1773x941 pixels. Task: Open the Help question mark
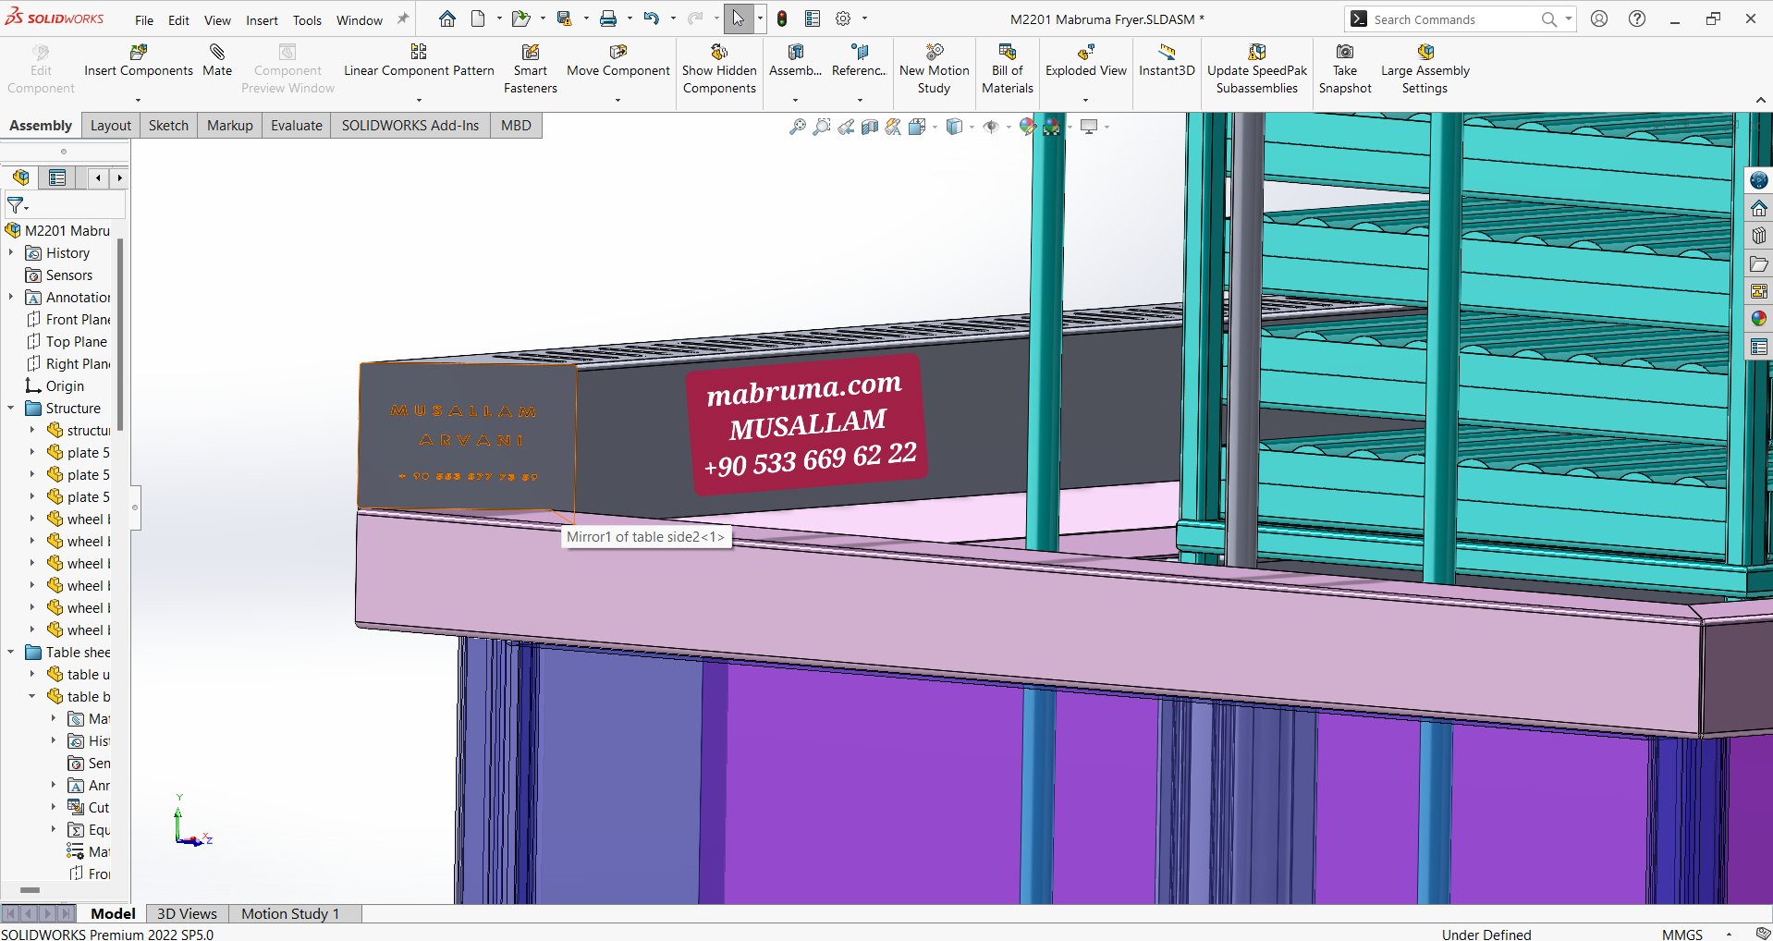pyautogui.click(x=1637, y=18)
